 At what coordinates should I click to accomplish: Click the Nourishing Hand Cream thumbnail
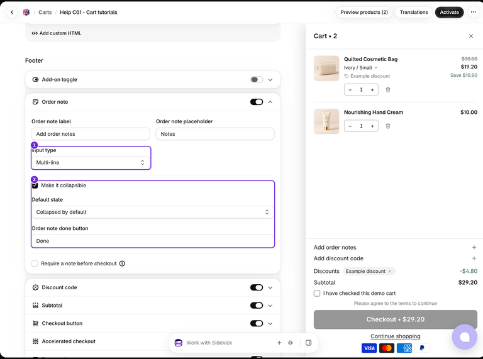(x=326, y=121)
